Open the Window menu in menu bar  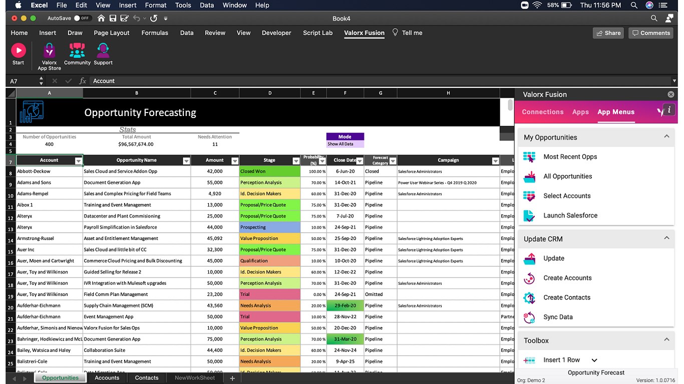(x=234, y=5)
